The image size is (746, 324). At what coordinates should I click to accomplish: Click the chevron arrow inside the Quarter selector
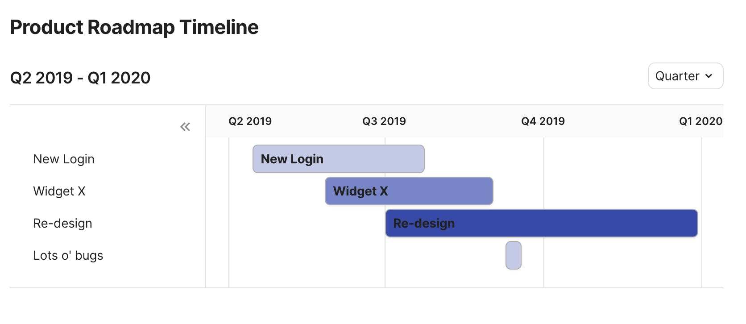tap(709, 76)
